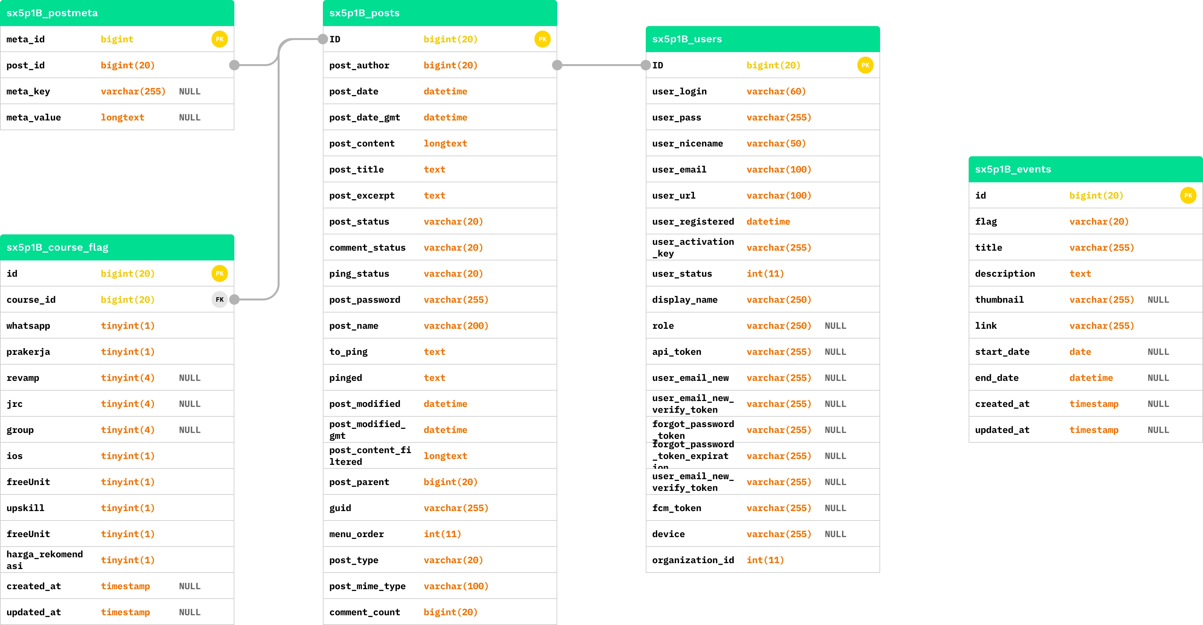
Task: Select the sx5p1B_posts table header
Action: 439,13
